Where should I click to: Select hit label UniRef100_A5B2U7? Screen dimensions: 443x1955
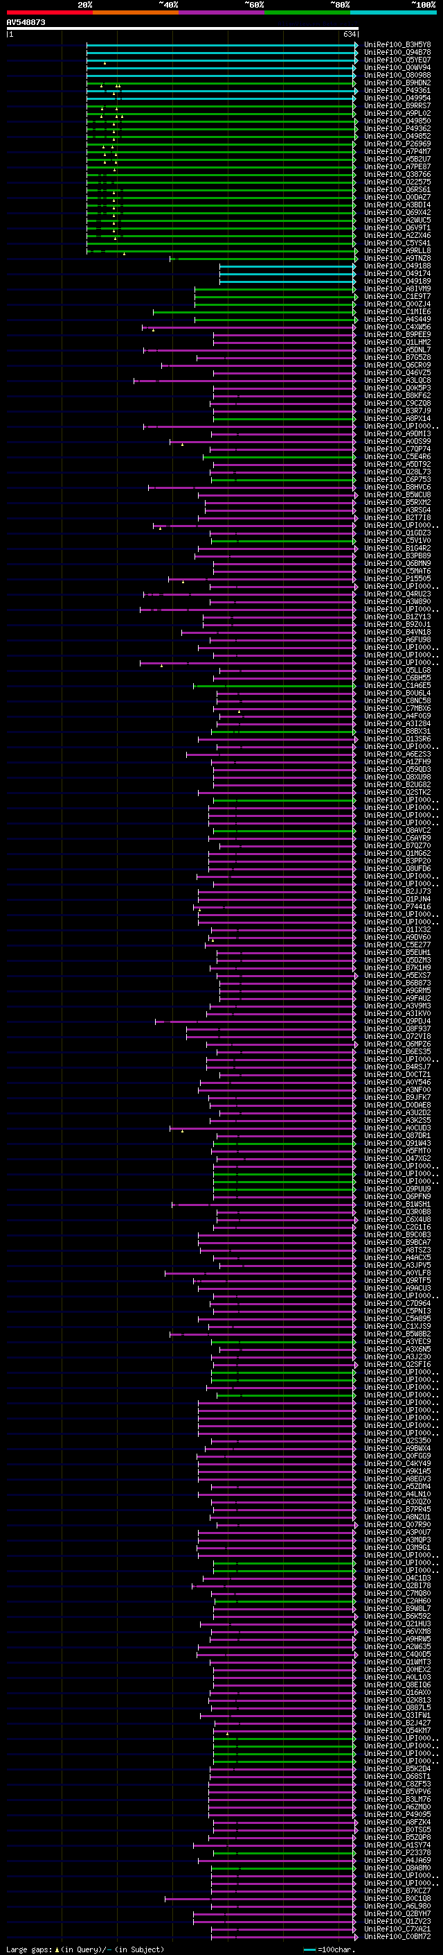(397, 160)
